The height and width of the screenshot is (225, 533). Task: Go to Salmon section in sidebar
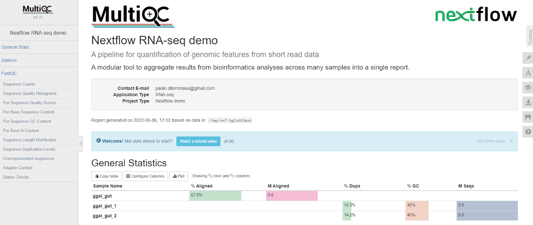[9, 60]
